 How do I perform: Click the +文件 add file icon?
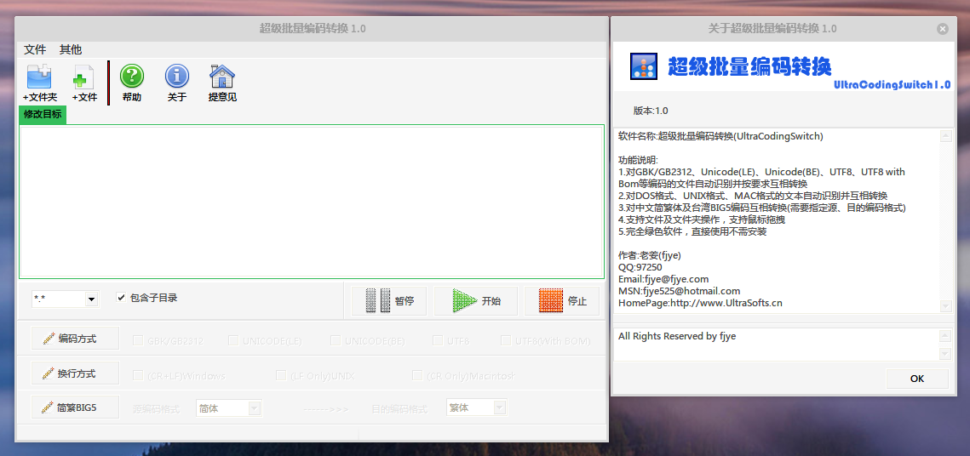click(84, 77)
